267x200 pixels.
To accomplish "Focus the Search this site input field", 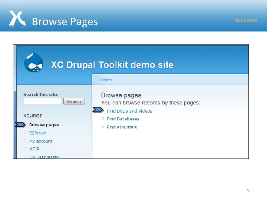I will (42, 101).
